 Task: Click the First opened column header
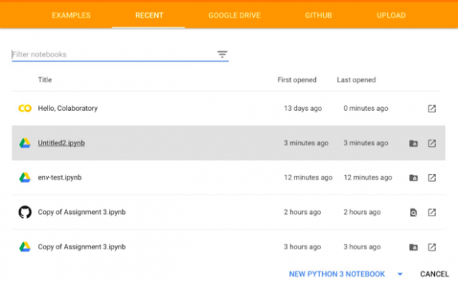pyautogui.click(x=297, y=79)
